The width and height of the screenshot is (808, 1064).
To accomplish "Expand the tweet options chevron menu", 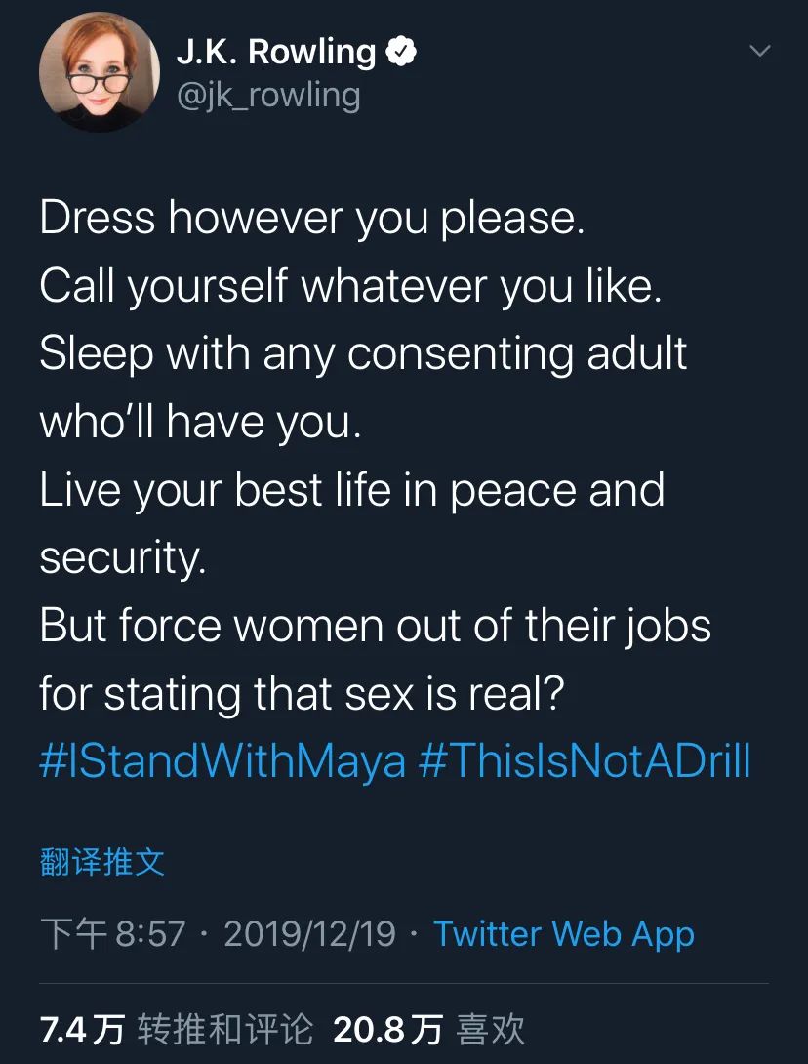I will coord(758,50).
